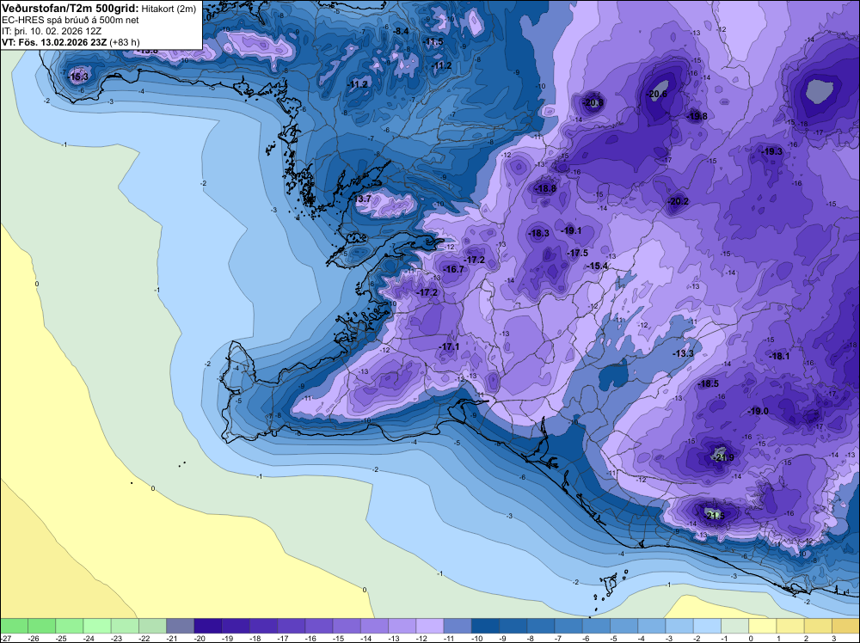Click the -19.1 temperature label
The width and height of the screenshot is (860, 643).
point(571,230)
